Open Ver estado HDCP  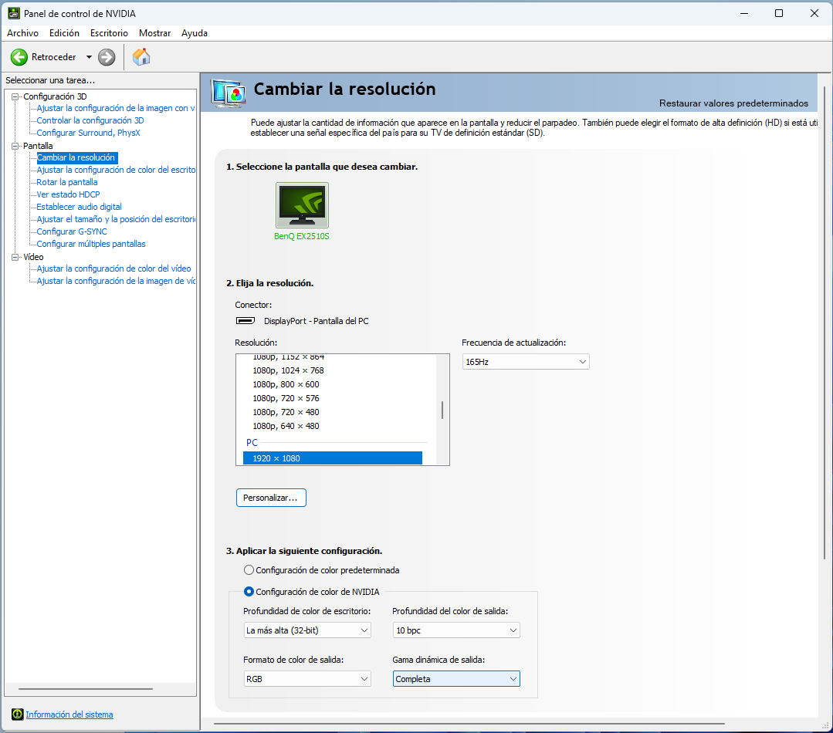point(68,194)
